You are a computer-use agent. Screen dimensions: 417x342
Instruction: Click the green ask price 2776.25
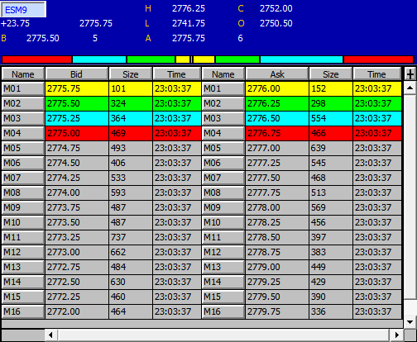(277, 103)
